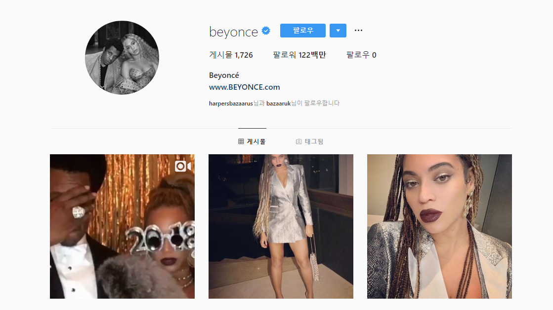
Task: Click the tagged person icon beside 태그됨
Action: click(x=298, y=141)
